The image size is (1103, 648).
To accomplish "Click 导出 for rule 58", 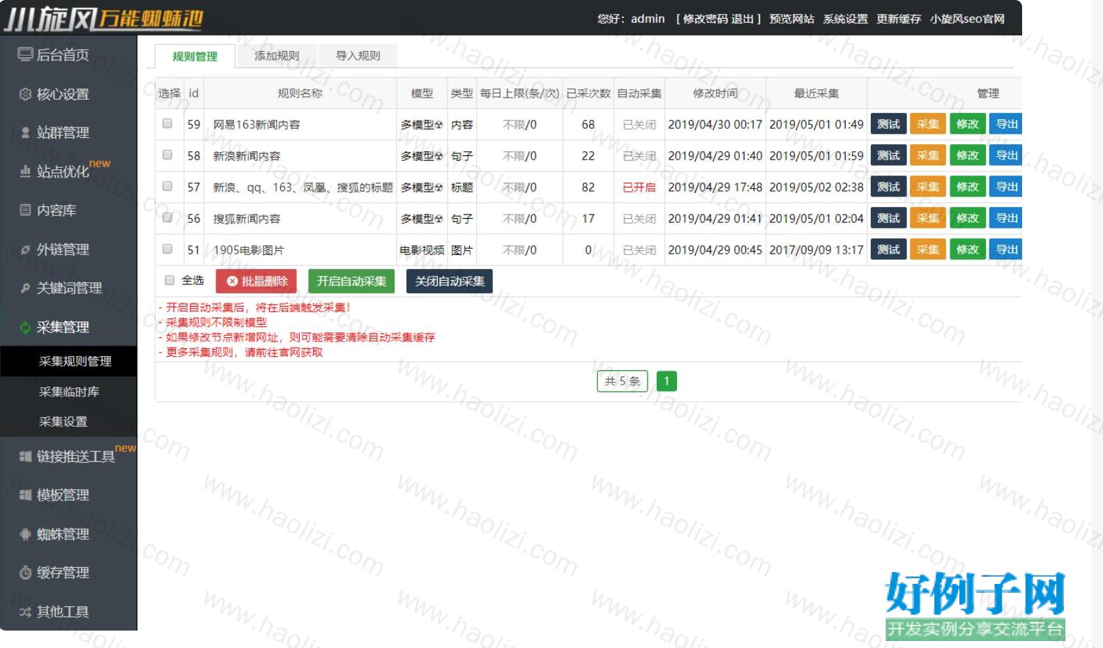I will click(1006, 155).
